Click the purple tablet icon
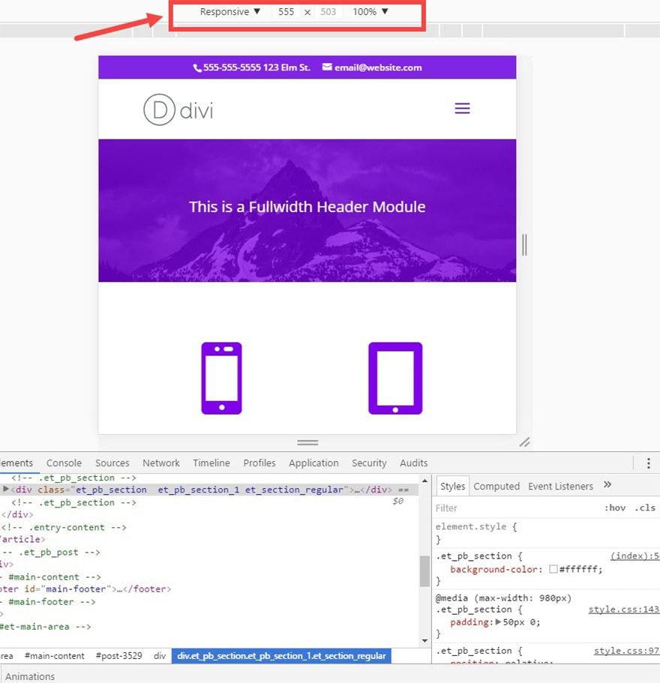Screen dimensions: 660x683 (x=395, y=378)
